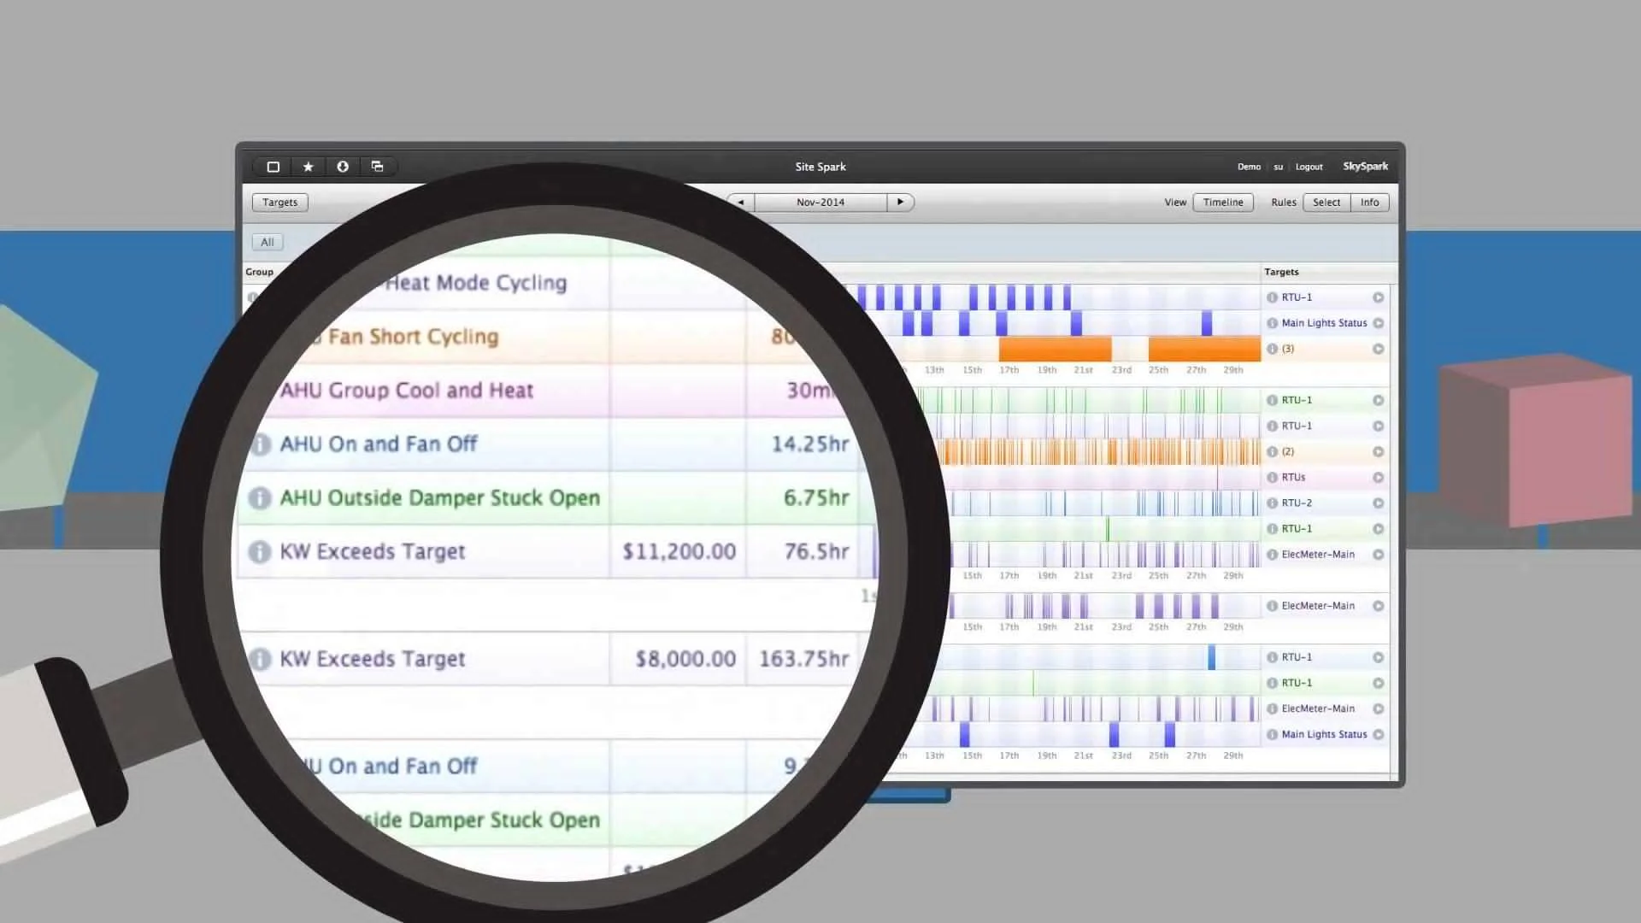
Task: Open the Targets selector button
Action: 279,203
